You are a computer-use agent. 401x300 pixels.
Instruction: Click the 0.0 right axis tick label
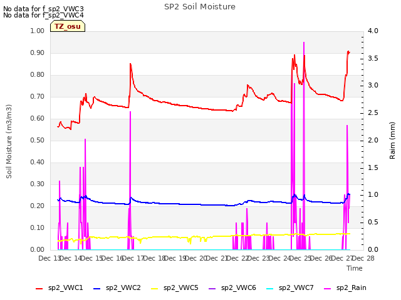(373, 250)
